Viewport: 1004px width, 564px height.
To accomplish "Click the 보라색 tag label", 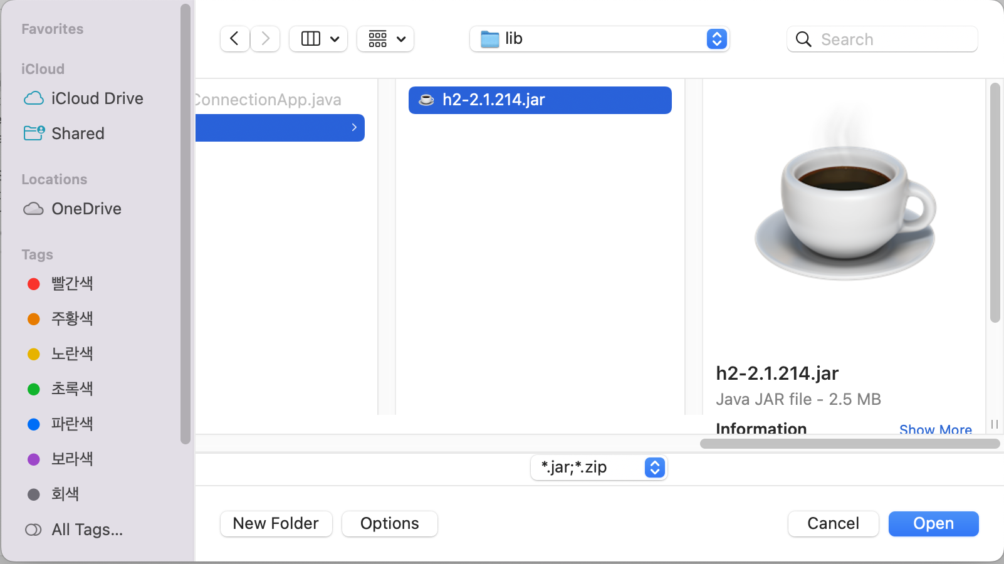I will (72, 459).
